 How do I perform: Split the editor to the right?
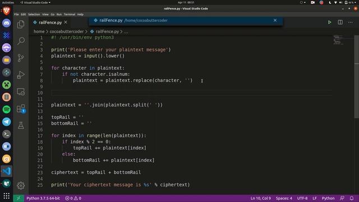click(x=340, y=22)
